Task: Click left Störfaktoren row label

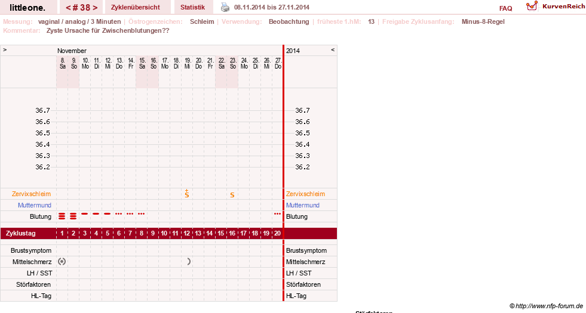Action: pyautogui.click(x=33, y=284)
